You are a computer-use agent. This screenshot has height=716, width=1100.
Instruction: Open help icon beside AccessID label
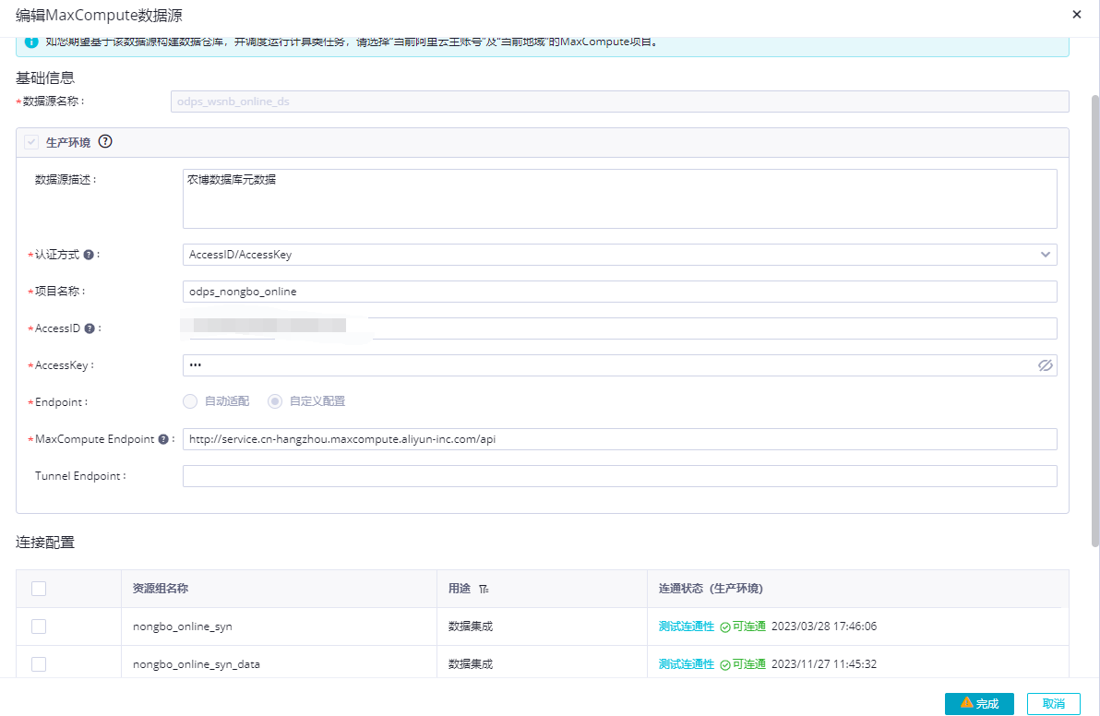pos(90,328)
